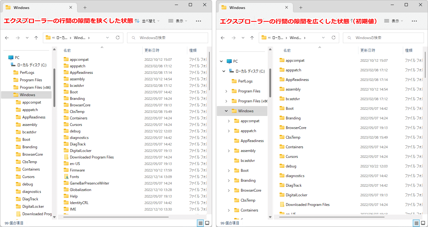428x227 pixels.
Task: Expand address bar history in right window
Action: tap(323, 38)
